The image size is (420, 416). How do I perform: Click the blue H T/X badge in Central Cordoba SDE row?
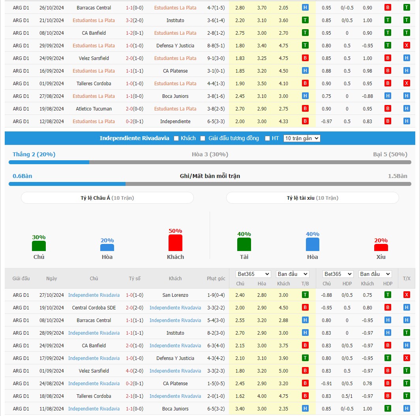pos(407,307)
